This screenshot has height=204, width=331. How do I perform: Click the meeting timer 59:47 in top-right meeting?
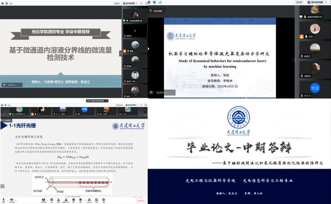299,2
